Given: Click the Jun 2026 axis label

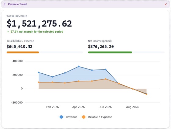Looking at the screenshot, I should pyautogui.click(x=105, y=107).
